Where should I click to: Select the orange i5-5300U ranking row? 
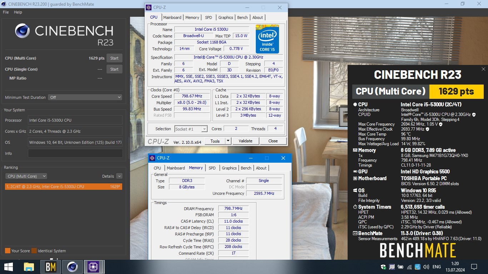64,187
